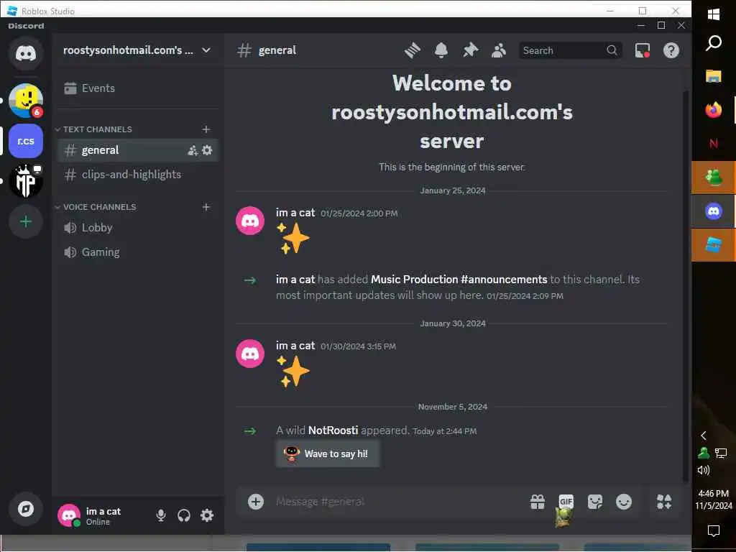The height and width of the screenshot is (552, 736).
Task: Select the general text channel
Action: (138, 150)
